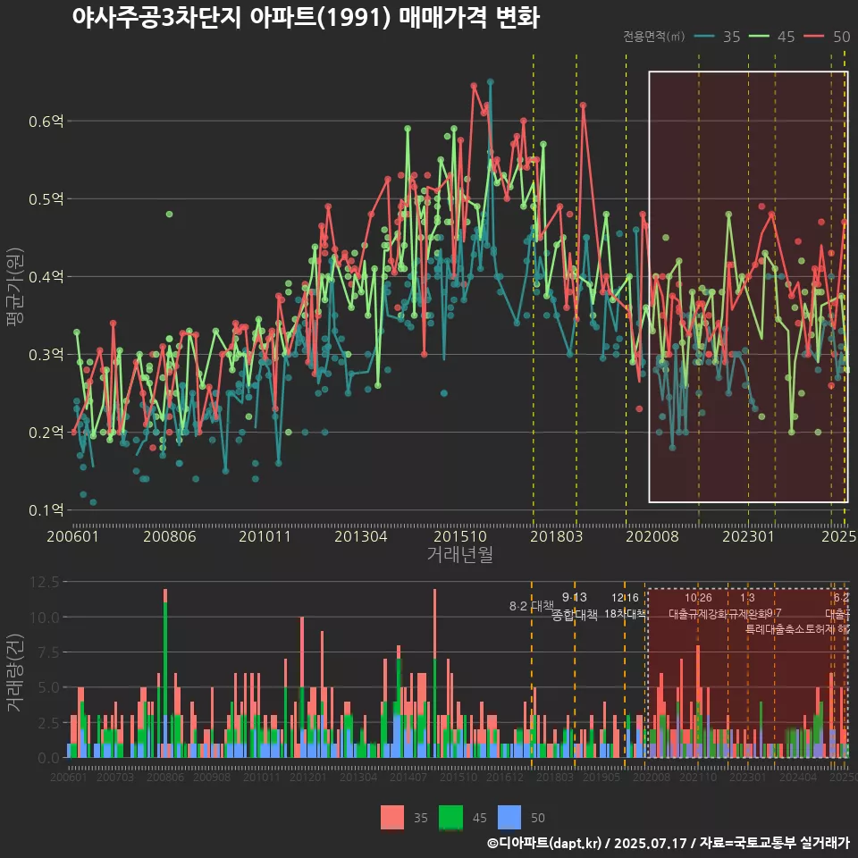858x858 pixels.
Task: Click the 0.4억 y-axis label
Action: coord(46,277)
